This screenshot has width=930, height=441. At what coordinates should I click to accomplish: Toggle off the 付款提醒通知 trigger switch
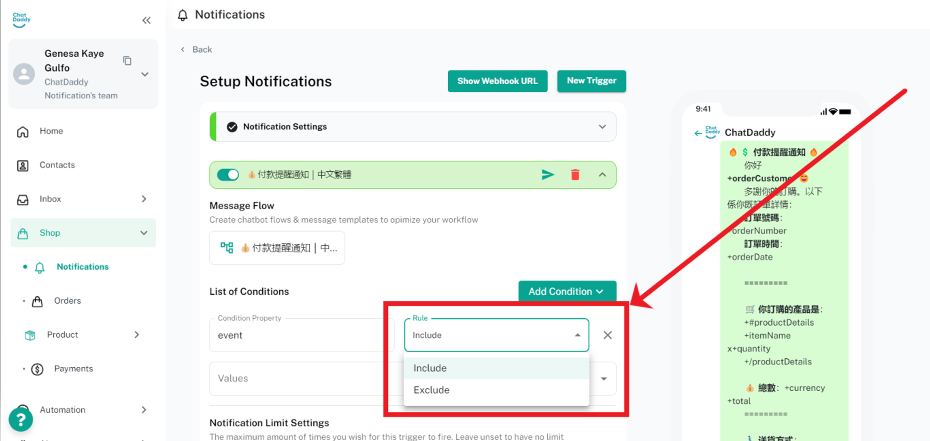coord(228,175)
